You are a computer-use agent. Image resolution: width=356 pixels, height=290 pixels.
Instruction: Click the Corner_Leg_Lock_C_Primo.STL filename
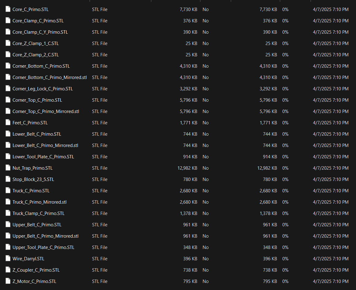tap(43, 89)
